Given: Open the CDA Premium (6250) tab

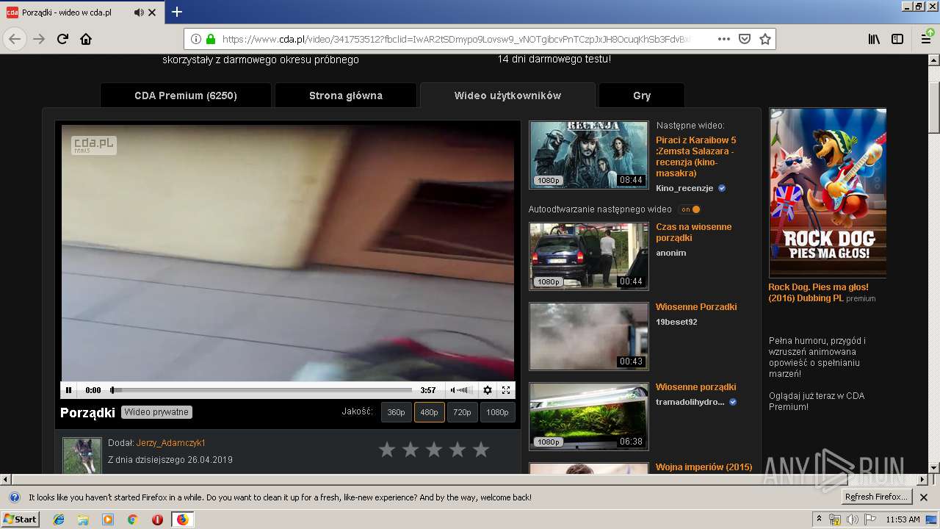Looking at the screenshot, I should pyautogui.click(x=186, y=96).
